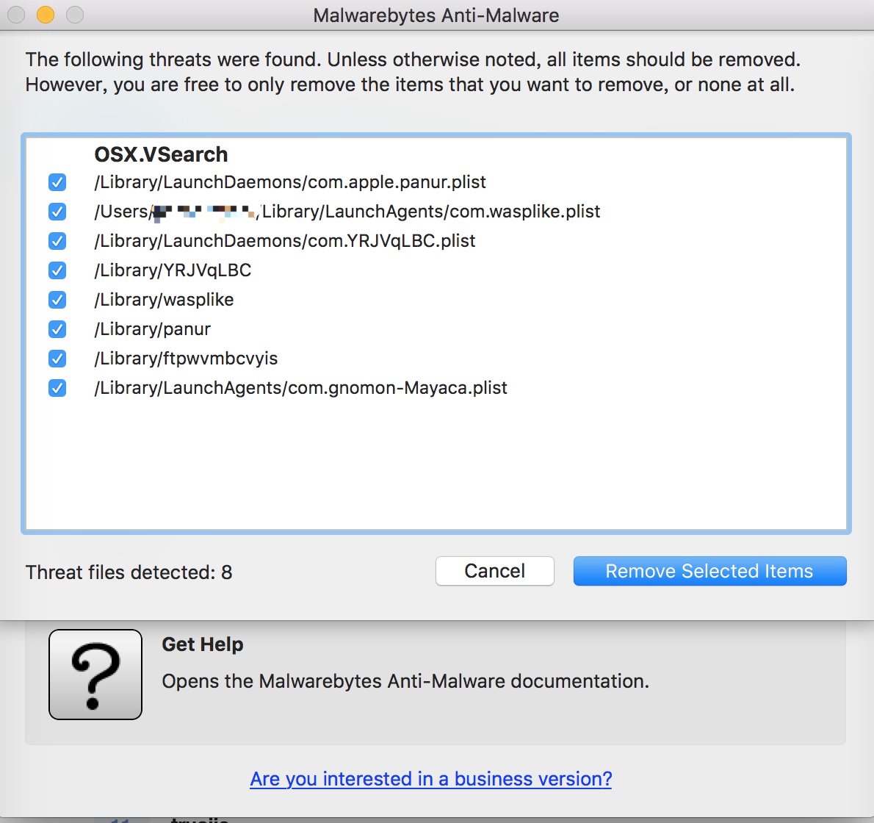
Task: Click the Get Help question mark icon
Action: tap(95, 675)
